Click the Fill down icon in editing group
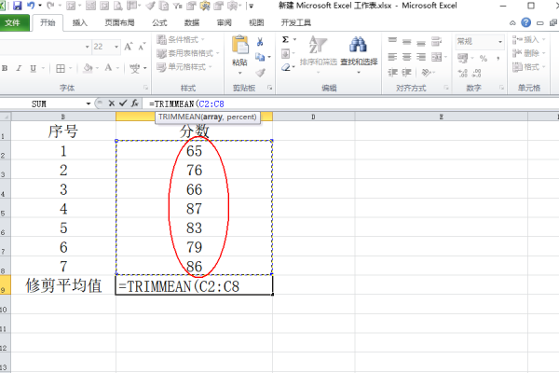The width and height of the screenshot is (559, 373). click(x=286, y=54)
